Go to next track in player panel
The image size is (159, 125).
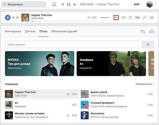coord(17,18)
